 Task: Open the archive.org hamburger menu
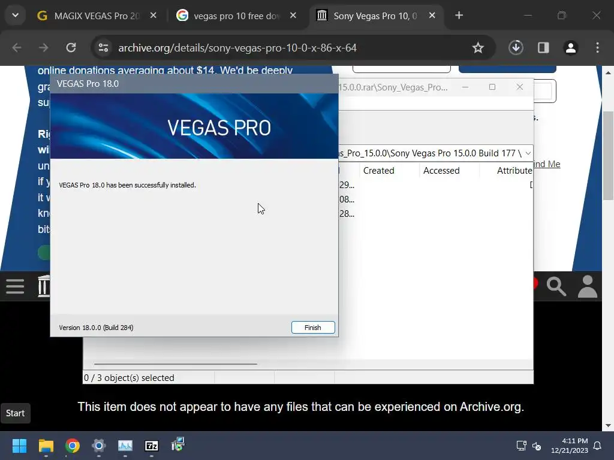[x=15, y=286]
